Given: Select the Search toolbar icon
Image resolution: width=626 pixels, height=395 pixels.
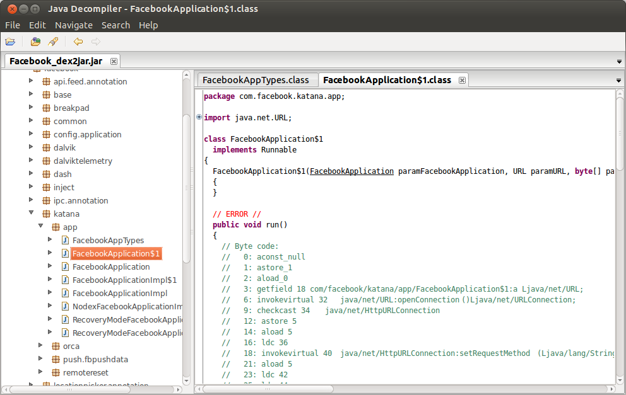Looking at the screenshot, I should coord(53,41).
